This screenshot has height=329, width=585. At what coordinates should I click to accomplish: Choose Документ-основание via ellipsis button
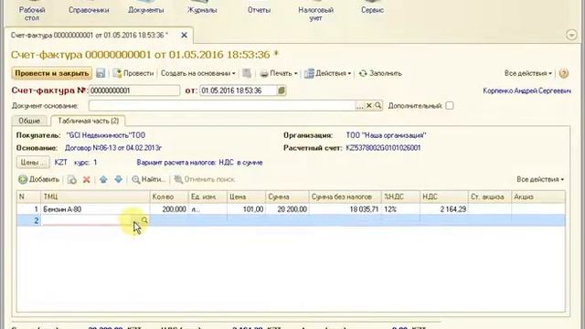click(x=359, y=106)
